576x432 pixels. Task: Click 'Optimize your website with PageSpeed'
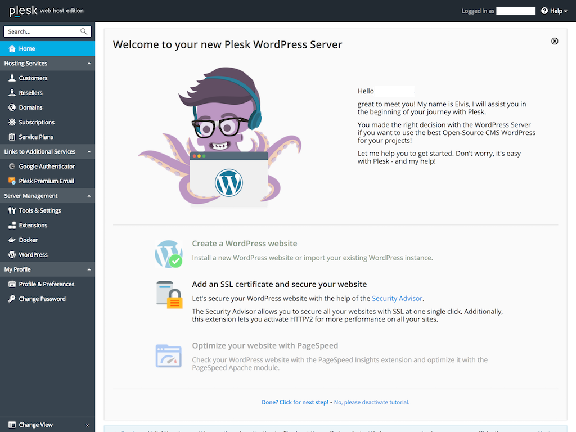(265, 346)
